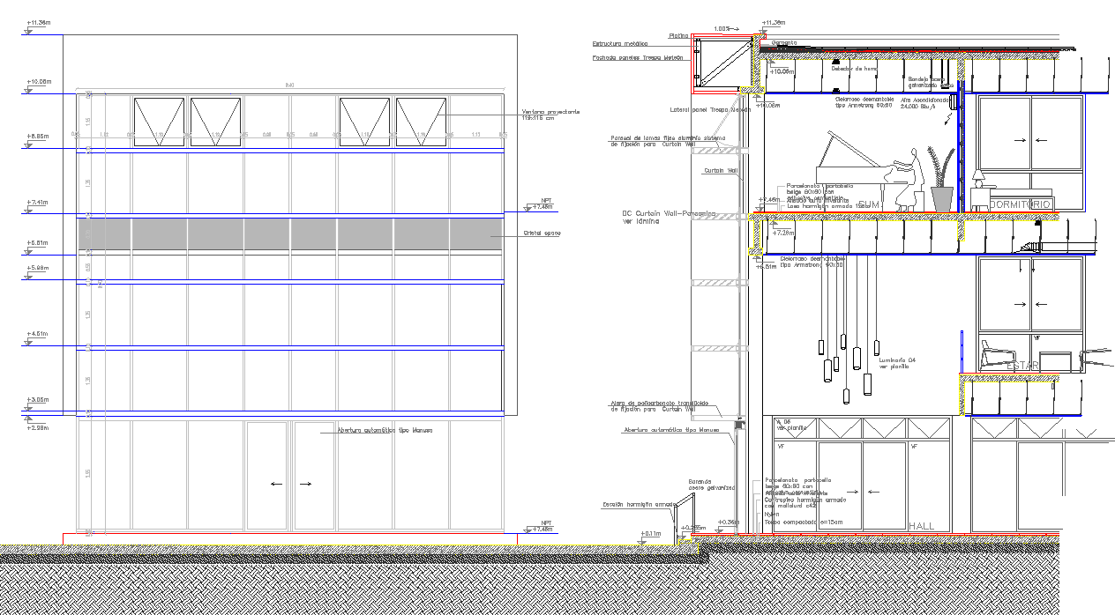Select the "Luminaria 04" annotation label
The width and height of the screenshot is (1115, 615).
pos(898,363)
